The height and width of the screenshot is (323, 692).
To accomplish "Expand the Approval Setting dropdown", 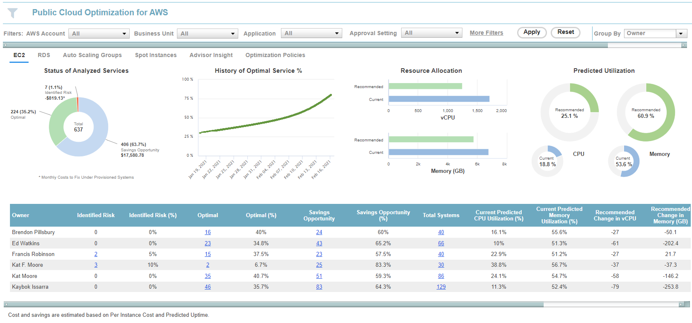I will pos(431,33).
